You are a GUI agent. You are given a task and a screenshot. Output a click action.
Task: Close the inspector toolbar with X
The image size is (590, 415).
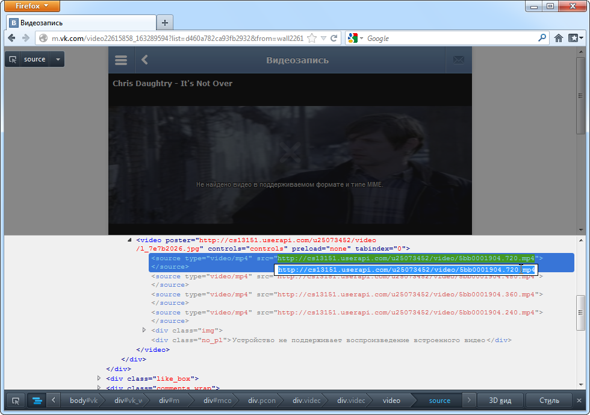579,401
